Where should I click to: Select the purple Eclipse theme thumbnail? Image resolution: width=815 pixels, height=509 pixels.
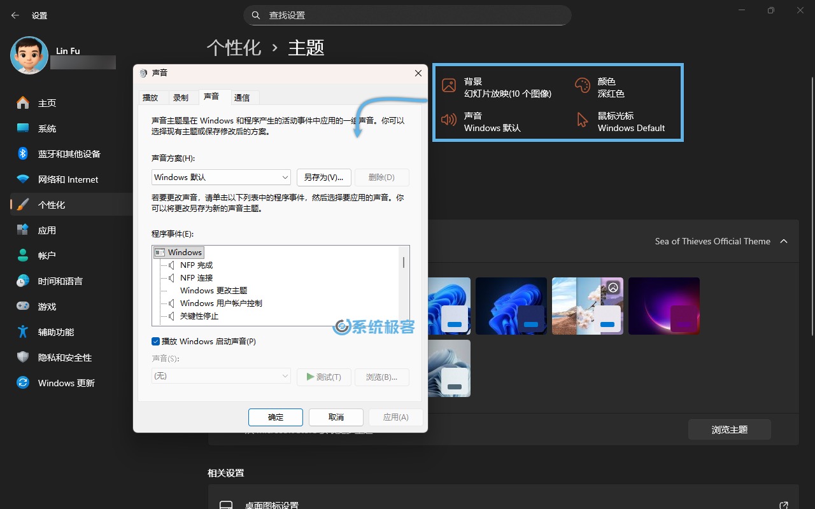pos(664,305)
